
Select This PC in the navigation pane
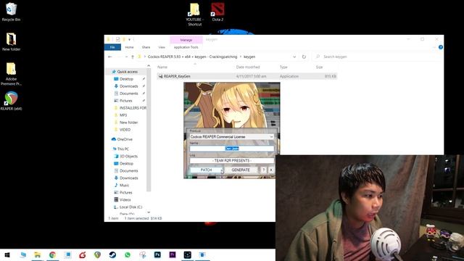123,149
